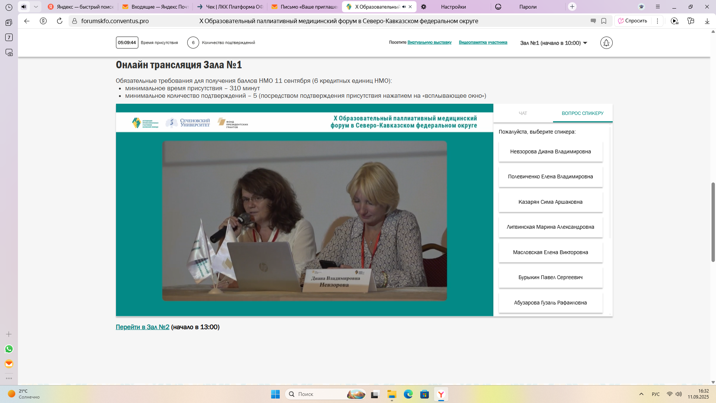Choose speaker Невзорова Диана Владимировна

(550, 151)
